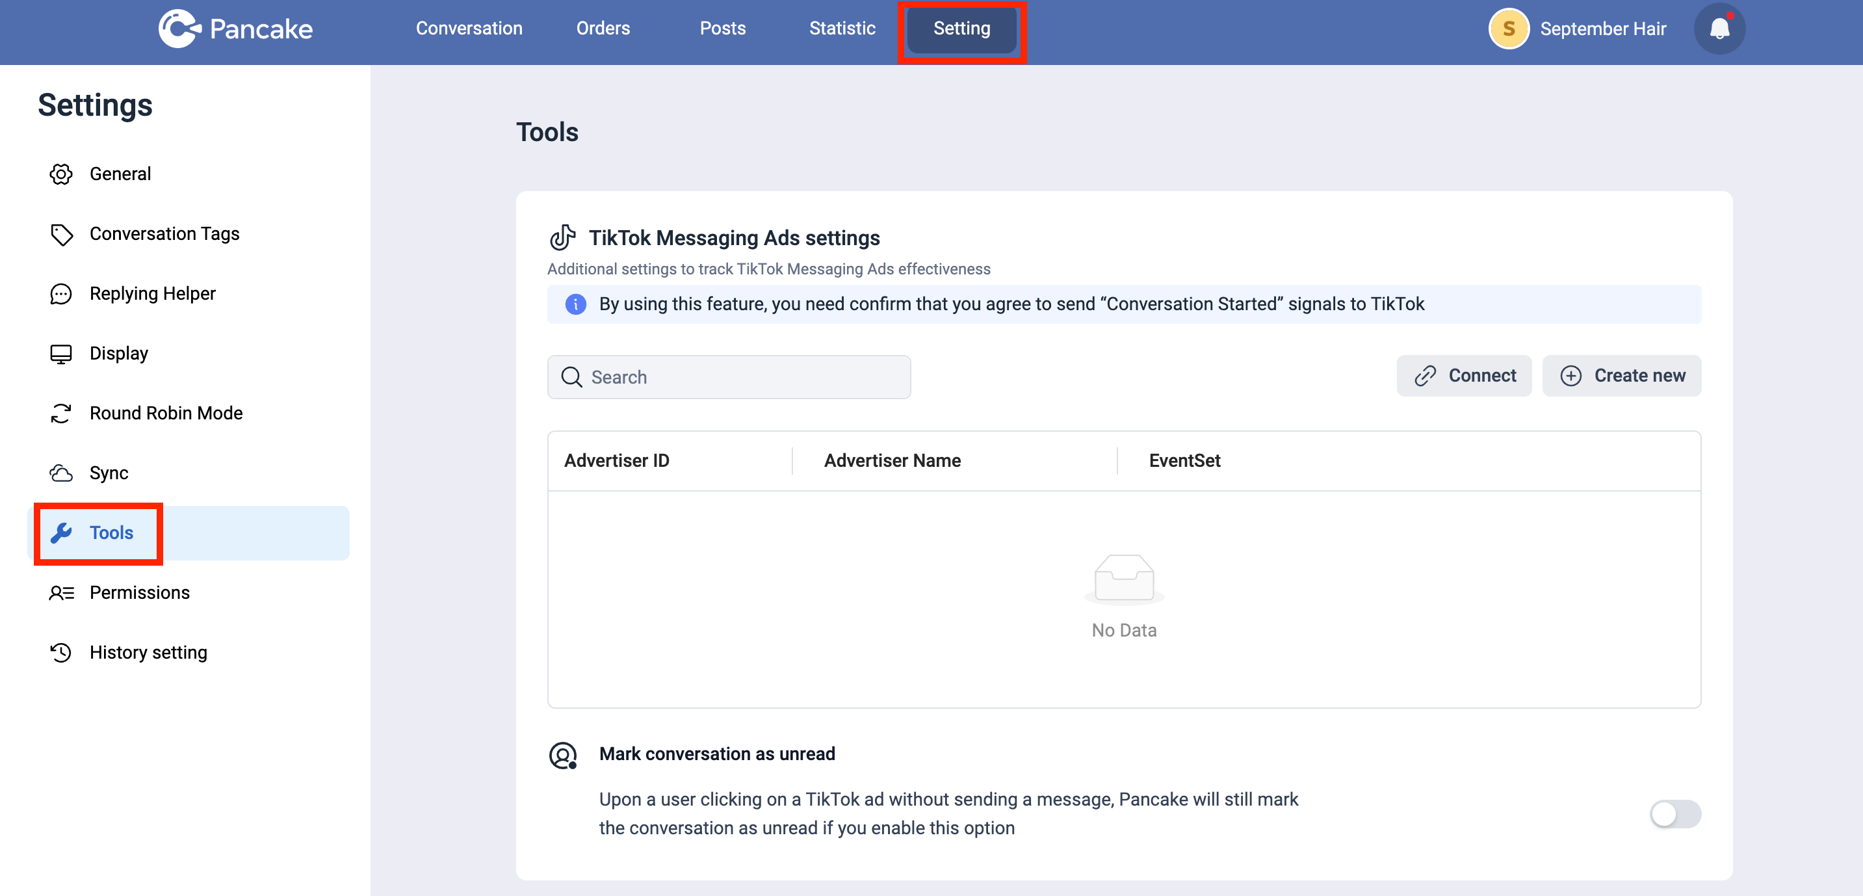Screen dimensions: 1863x896
Task: Select History setting in sidebar
Action: 188,652
